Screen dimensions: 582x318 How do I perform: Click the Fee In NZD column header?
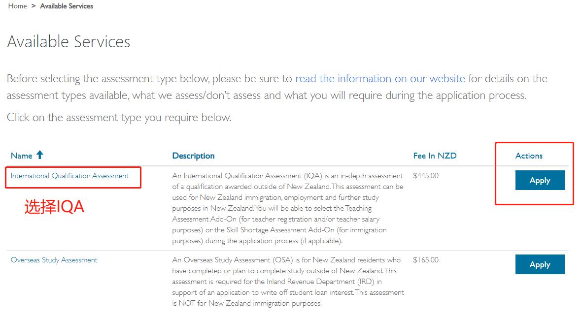(x=435, y=156)
